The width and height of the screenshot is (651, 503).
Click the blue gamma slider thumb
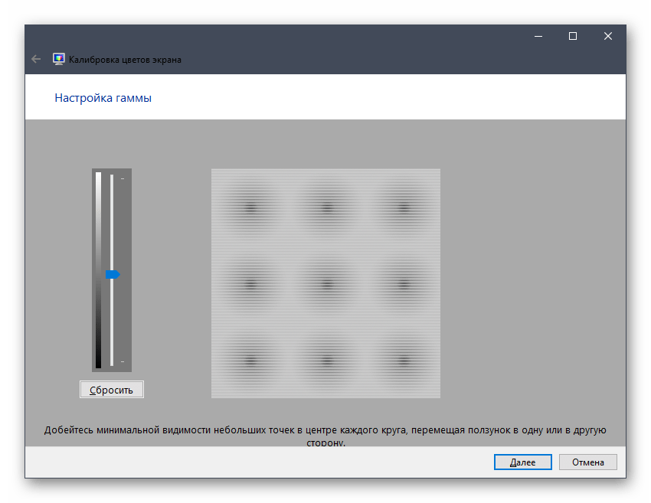pos(113,274)
